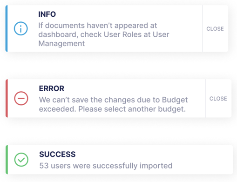Image resolution: width=237 pixels, height=182 pixels.
Task: Click 'Please select another budget' sentence
Action: pos(132,109)
